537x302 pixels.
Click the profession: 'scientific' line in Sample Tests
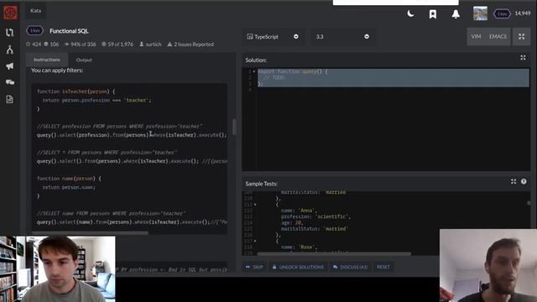click(x=315, y=216)
